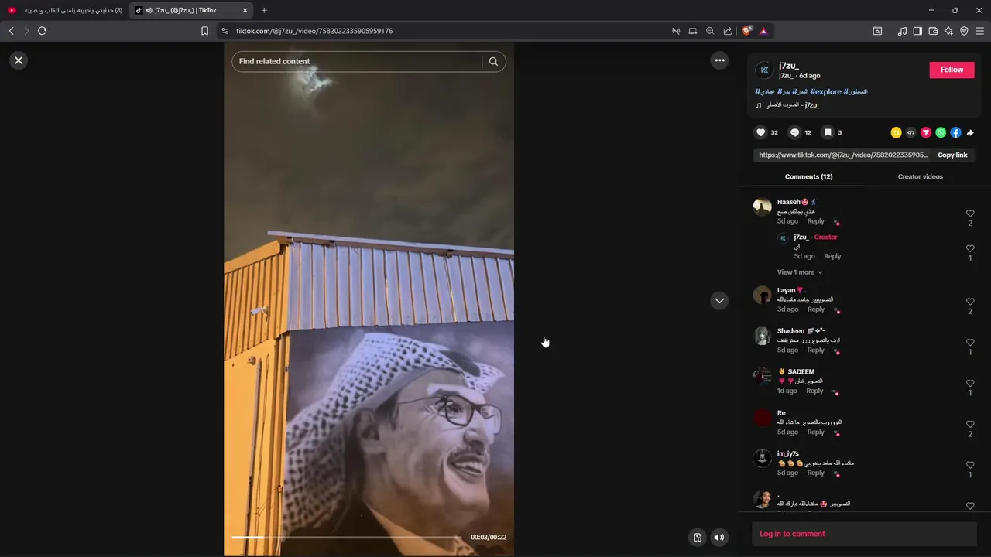Switch to the YouTube tab
Viewport: 991px width, 557px height.
(65, 10)
